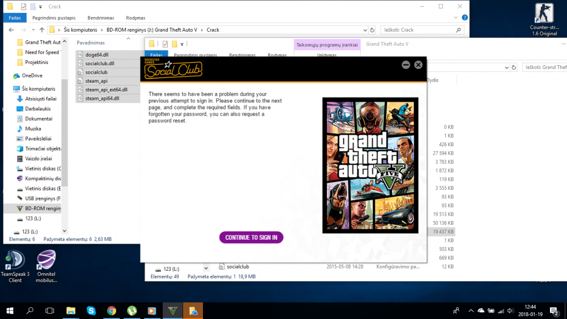The height and width of the screenshot is (319, 567).
Task: Go back in Crack window
Action: point(11,30)
